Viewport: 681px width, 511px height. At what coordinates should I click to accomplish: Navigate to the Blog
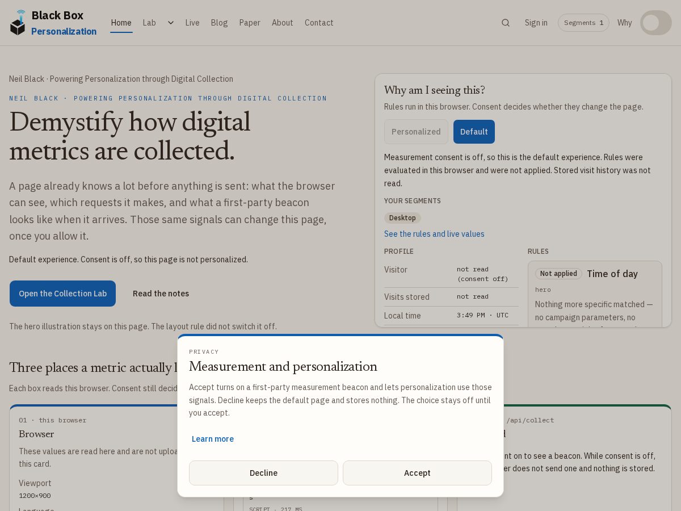(x=219, y=23)
